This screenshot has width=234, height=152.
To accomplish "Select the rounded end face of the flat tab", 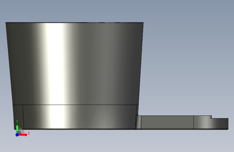I will [211, 123].
